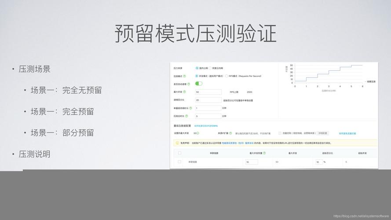The height and width of the screenshot is (220, 391).
Task: Select the 国内公网 pressure source radio
Action: click(197, 68)
